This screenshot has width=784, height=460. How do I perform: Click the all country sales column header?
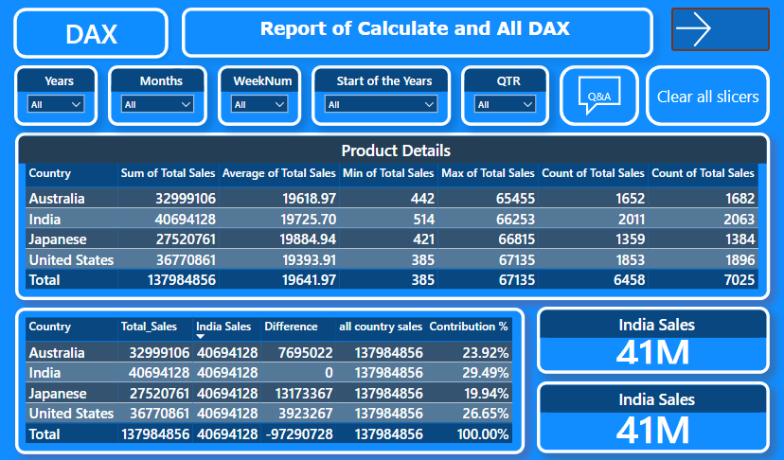pyautogui.click(x=381, y=327)
